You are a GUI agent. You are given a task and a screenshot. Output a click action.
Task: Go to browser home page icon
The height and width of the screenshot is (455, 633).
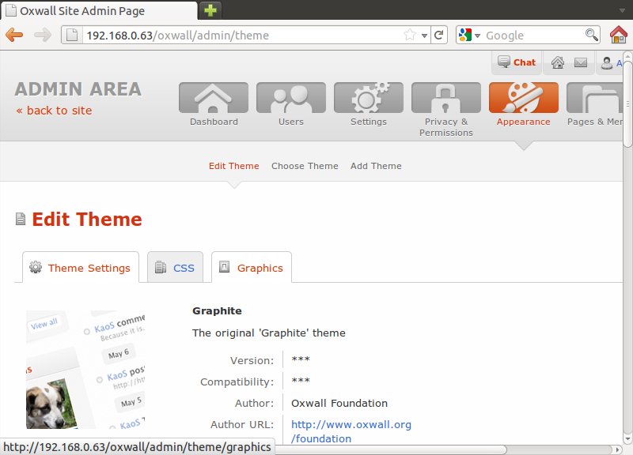pyautogui.click(x=619, y=35)
